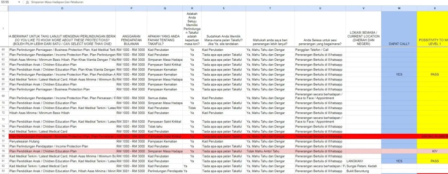Select column W header
This screenshot has width=448, height=174.
pyautogui.click(x=399, y=9)
